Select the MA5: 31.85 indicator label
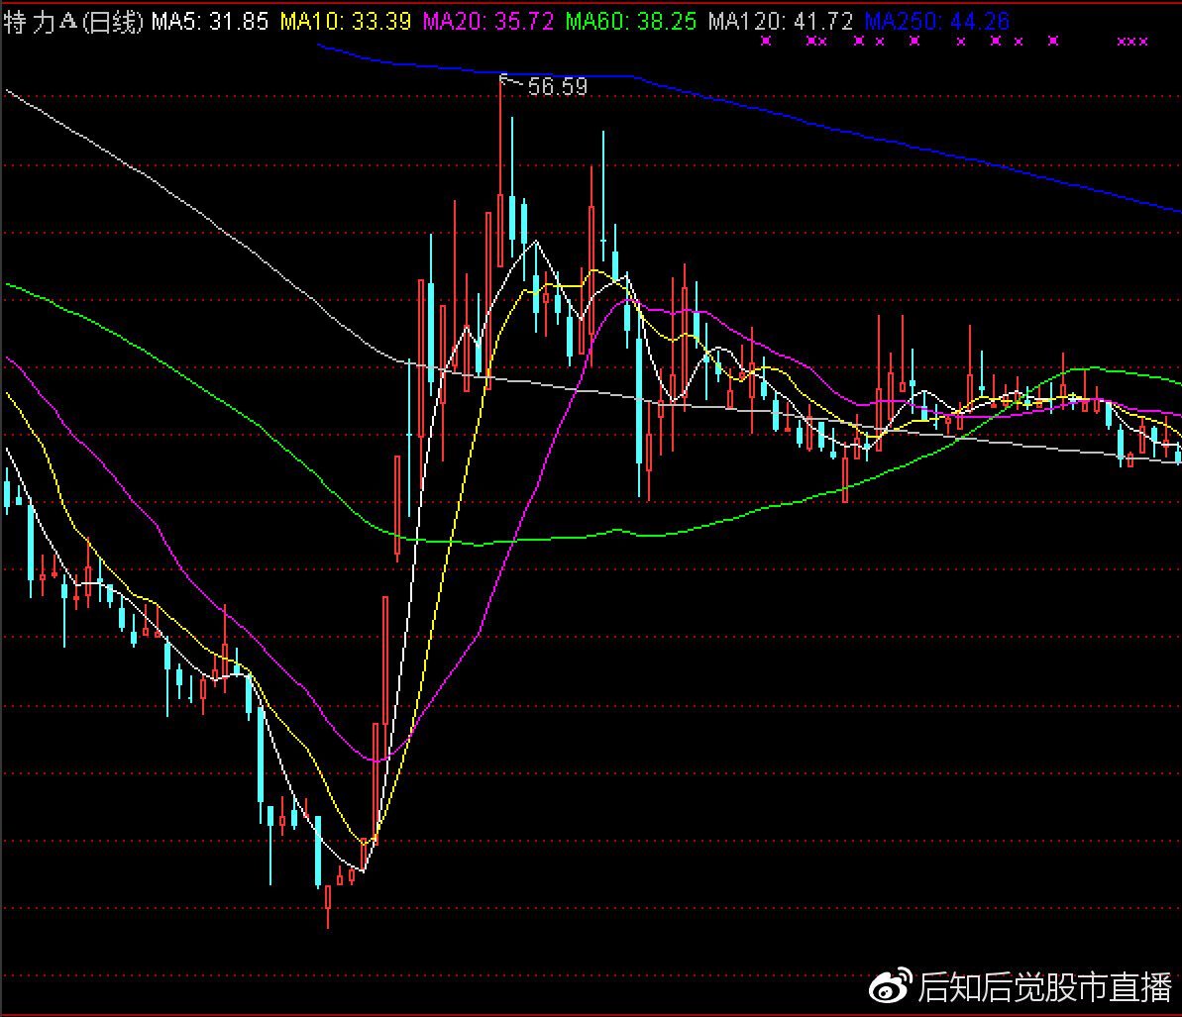1182x1017 pixels. (x=210, y=21)
